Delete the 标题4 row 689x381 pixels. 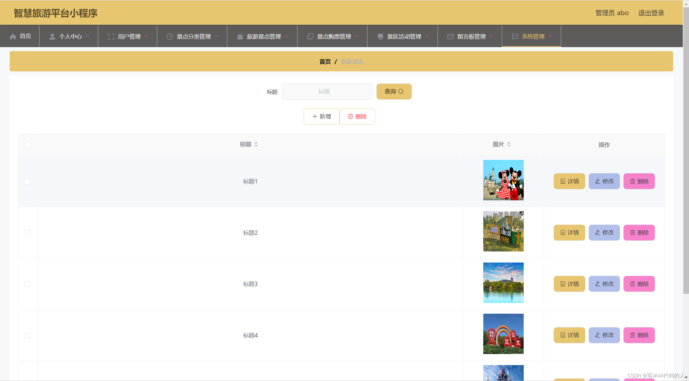tap(639, 335)
